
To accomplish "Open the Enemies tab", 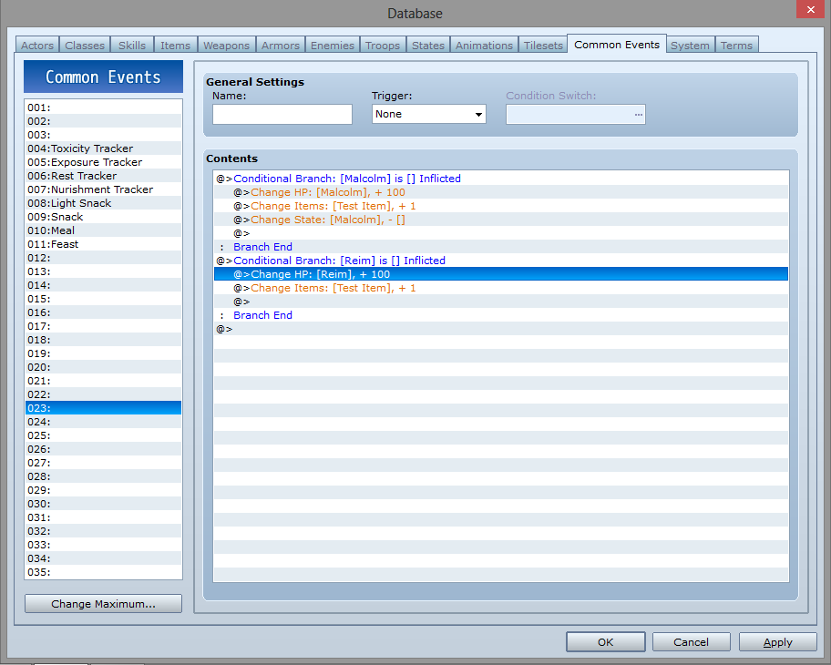I will pos(333,46).
